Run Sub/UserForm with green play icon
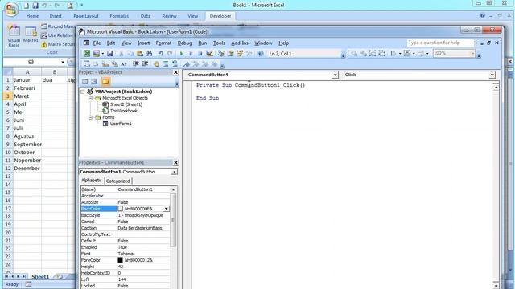This screenshot has height=289, width=515. click(x=181, y=54)
